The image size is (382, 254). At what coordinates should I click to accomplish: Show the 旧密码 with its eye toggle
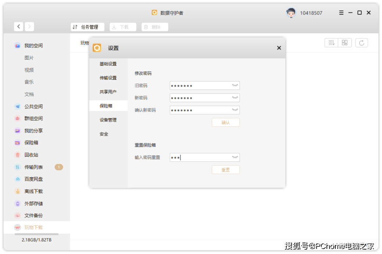[x=235, y=86]
